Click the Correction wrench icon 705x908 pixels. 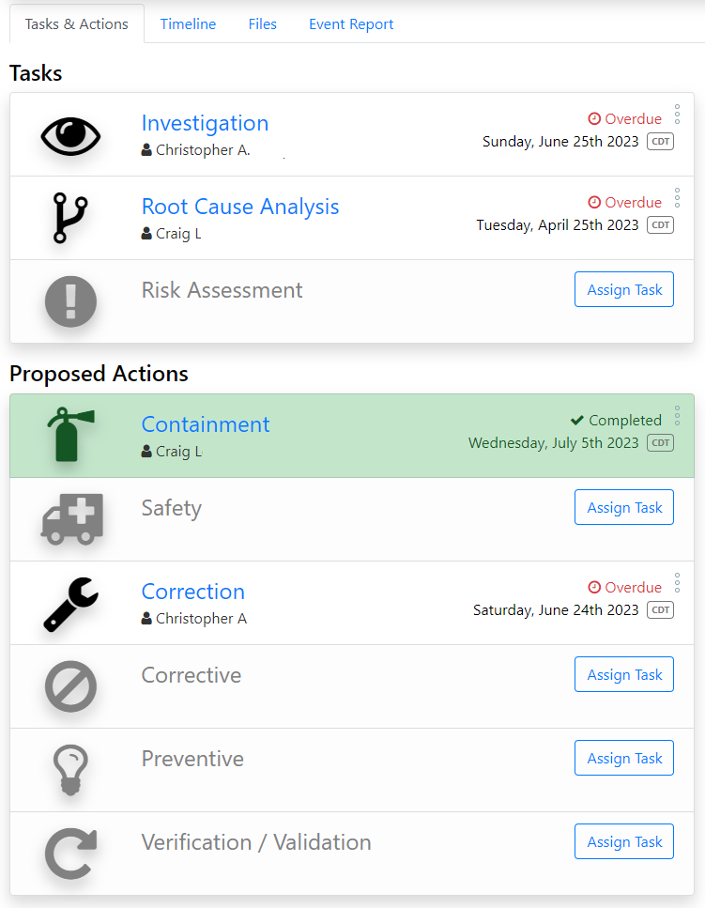tap(71, 603)
